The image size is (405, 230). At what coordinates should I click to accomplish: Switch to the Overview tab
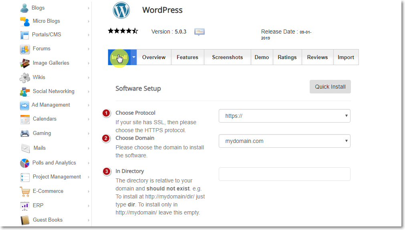tap(154, 57)
